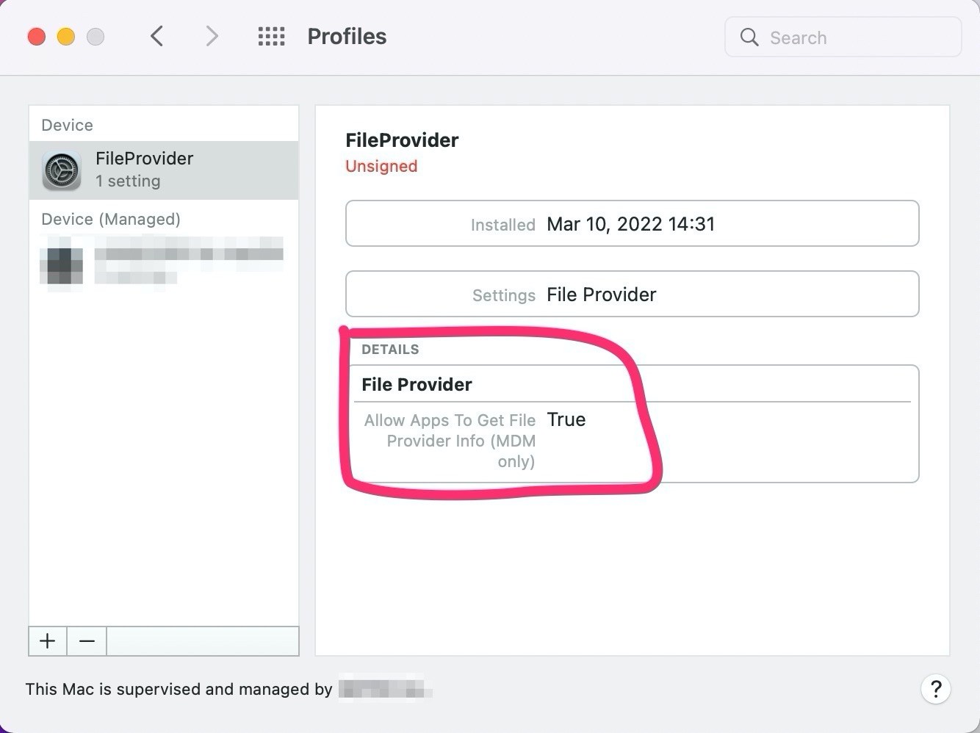Screen dimensions: 980x733
Task: Click the red Unsigned label
Action: 381,166
